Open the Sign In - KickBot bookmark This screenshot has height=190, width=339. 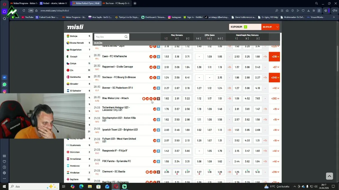[193, 17]
